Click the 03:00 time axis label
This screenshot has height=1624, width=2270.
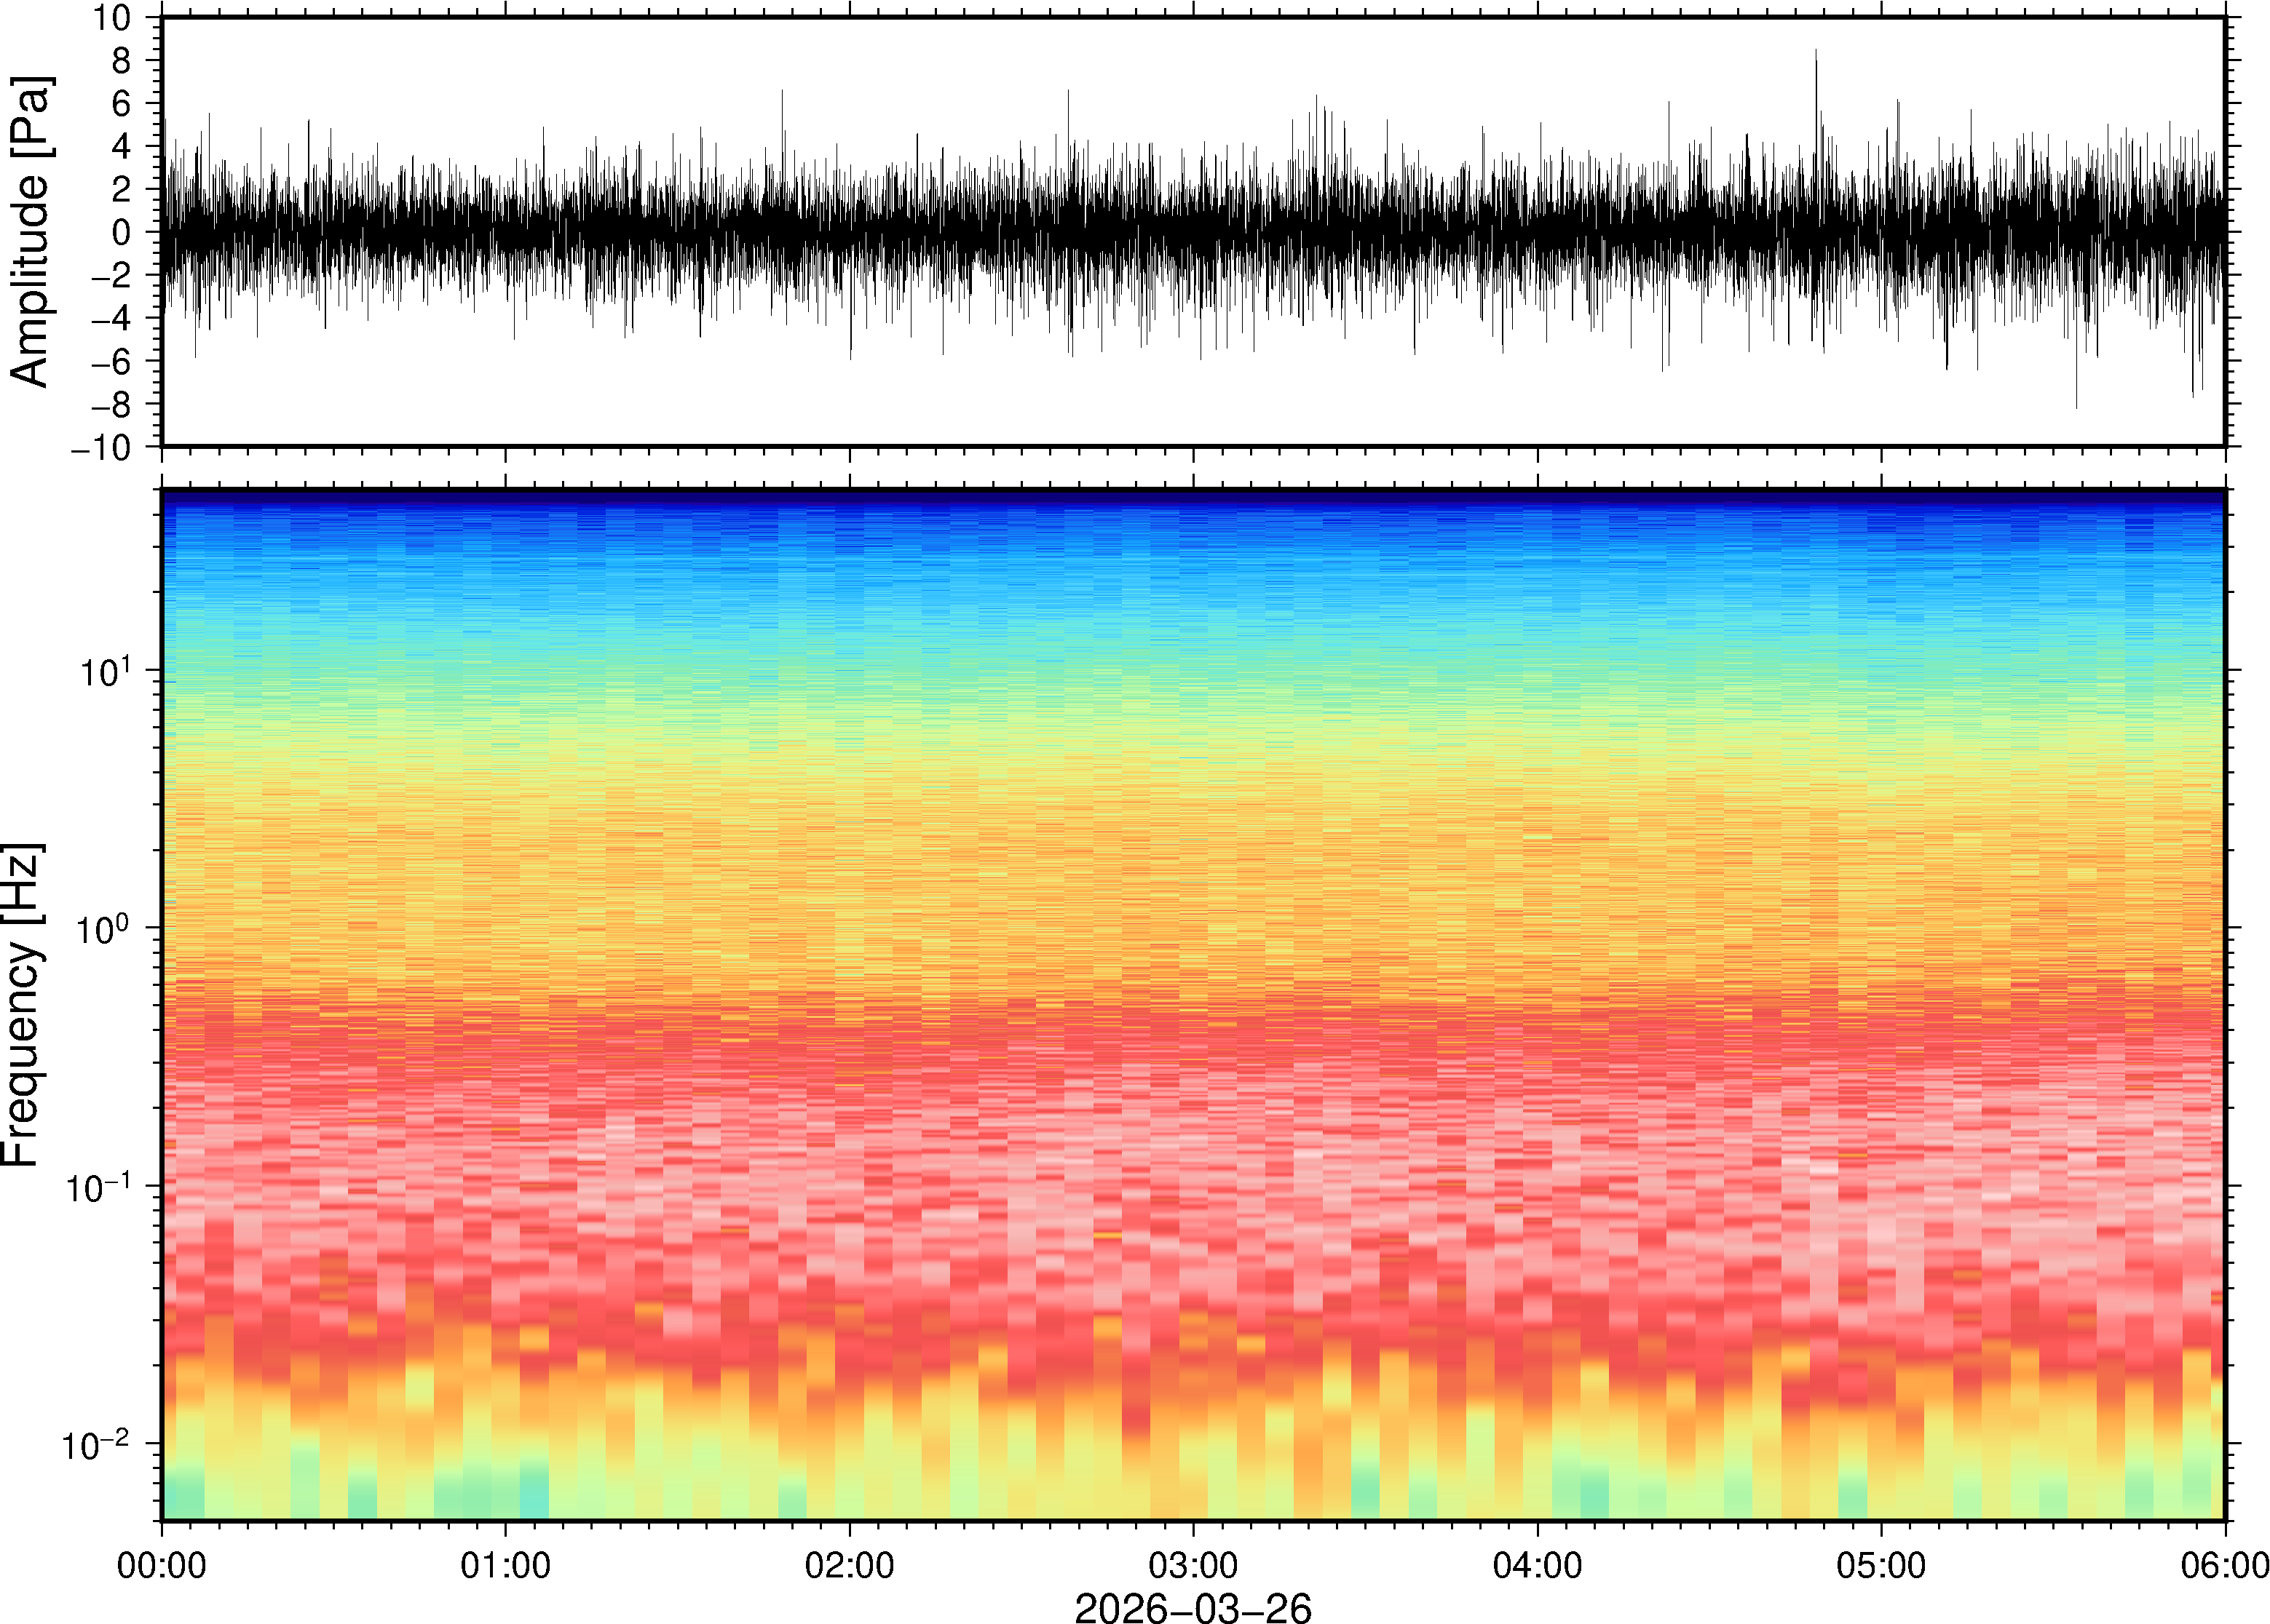(1193, 1565)
